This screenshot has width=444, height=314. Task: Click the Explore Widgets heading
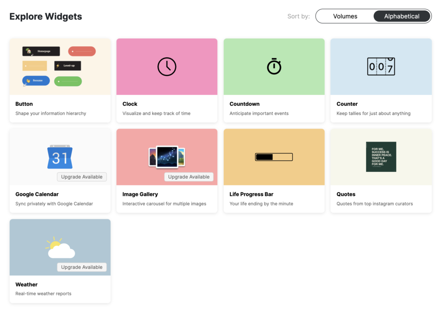(x=46, y=16)
